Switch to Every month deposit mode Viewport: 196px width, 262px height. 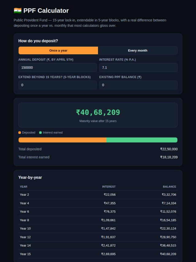click(138, 50)
